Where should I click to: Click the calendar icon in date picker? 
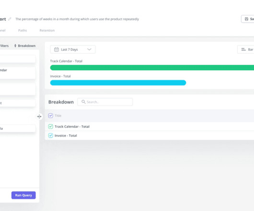[x=57, y=49]
